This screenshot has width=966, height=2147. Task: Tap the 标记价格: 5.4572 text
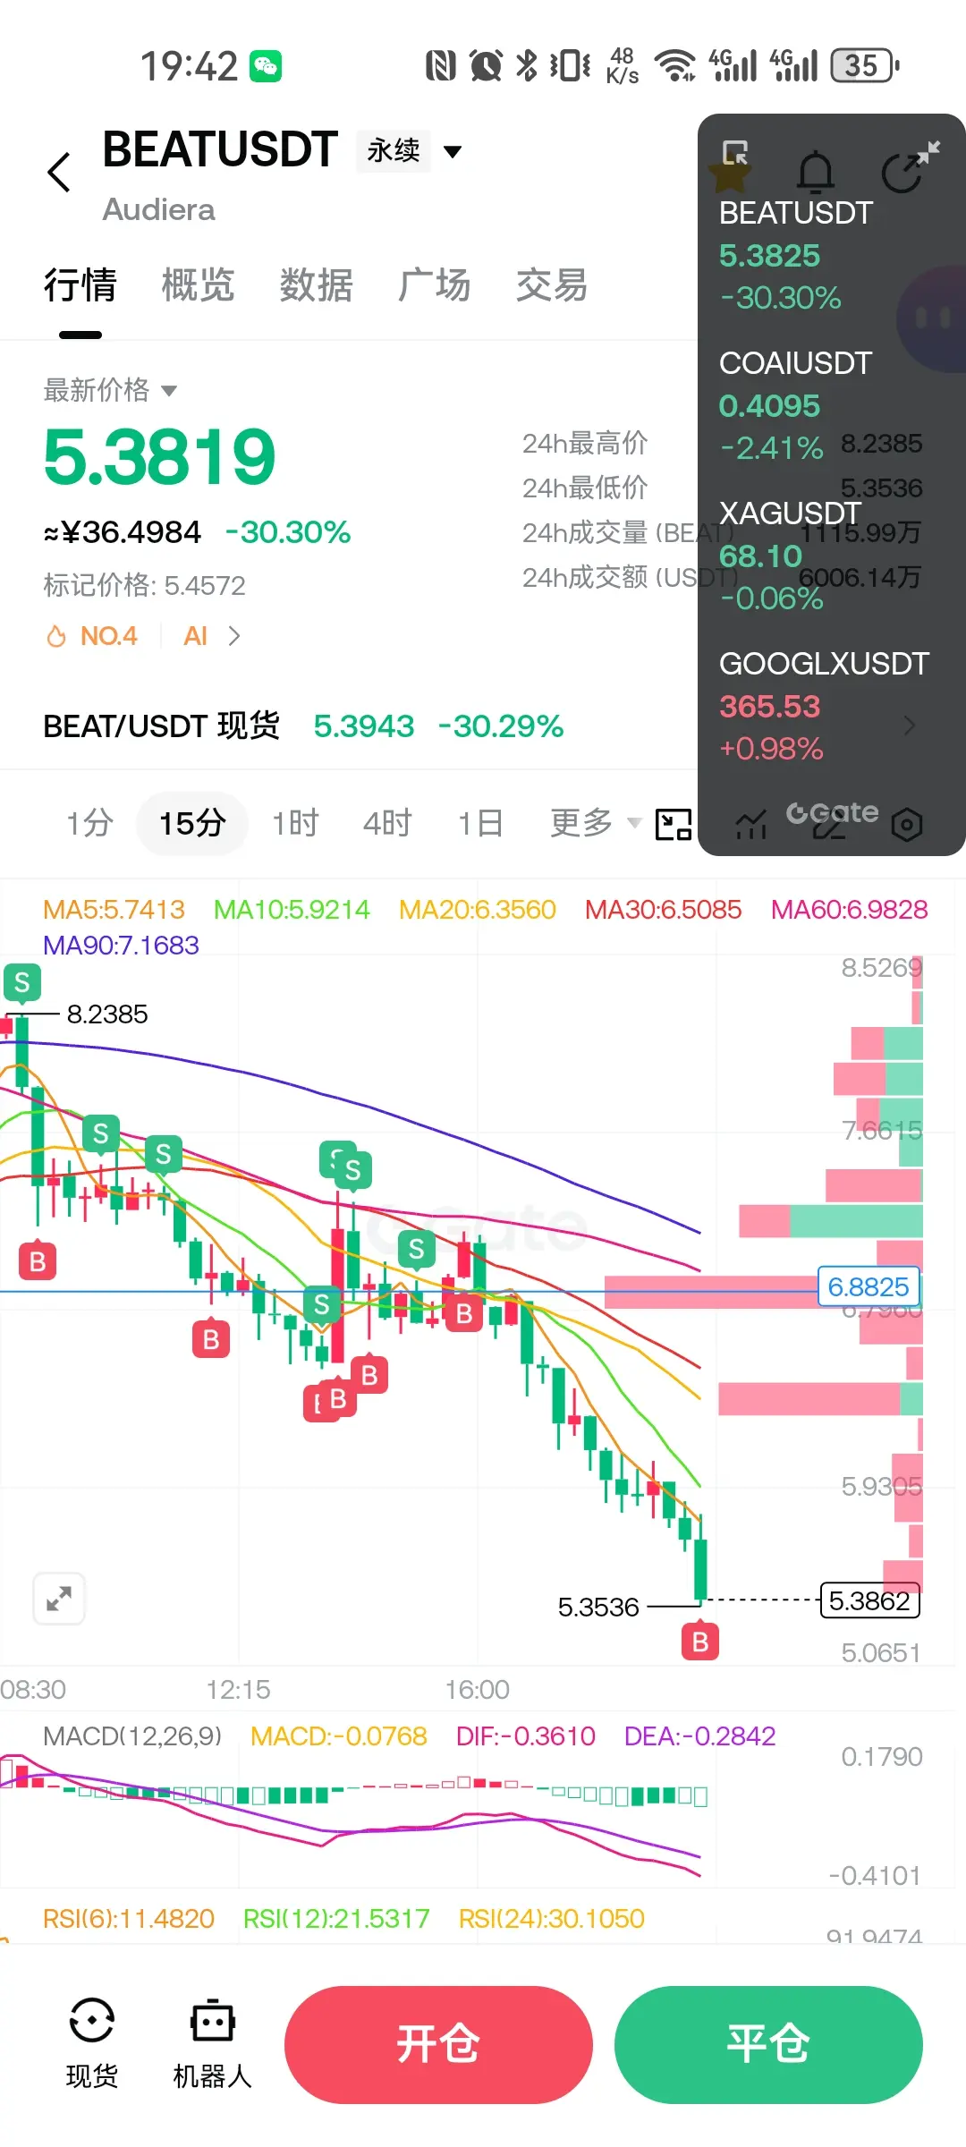(x=144, y=585)
